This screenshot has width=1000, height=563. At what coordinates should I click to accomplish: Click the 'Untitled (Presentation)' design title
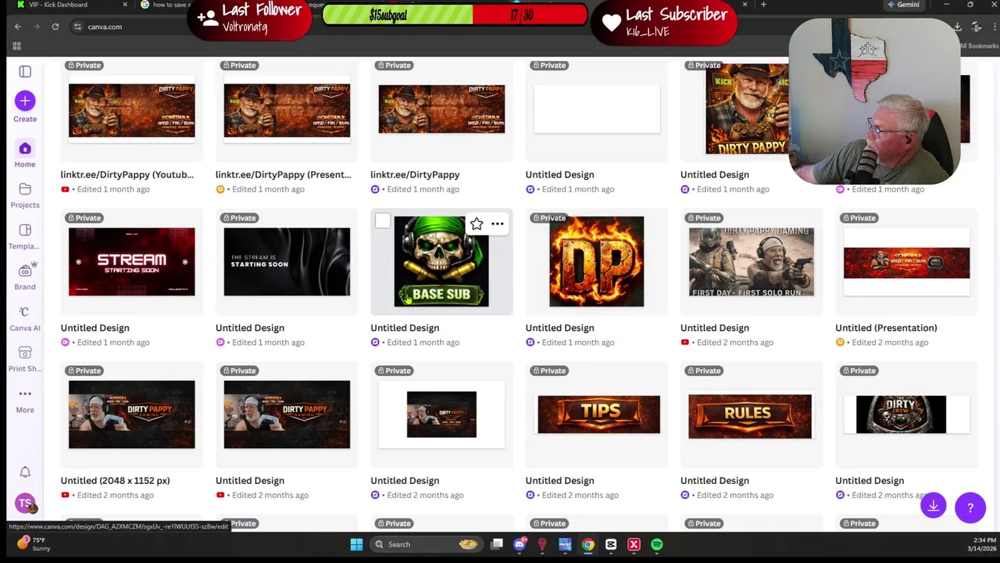point(886,328)
